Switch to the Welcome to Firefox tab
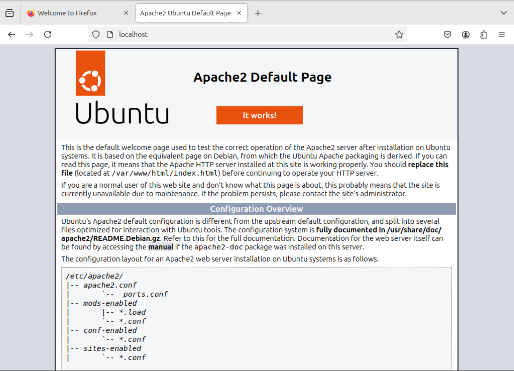 [67, 13]
